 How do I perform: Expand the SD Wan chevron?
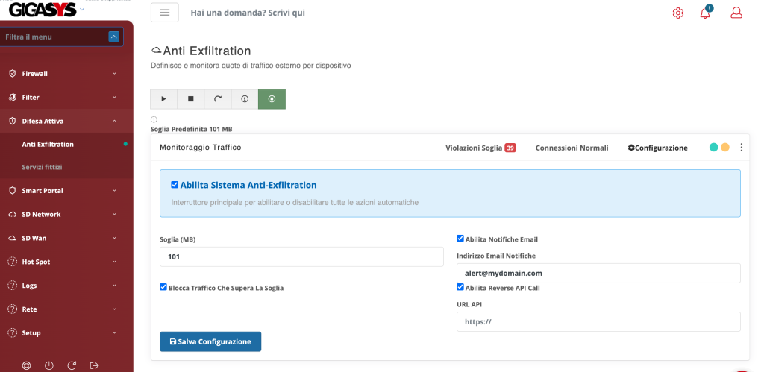click(x=114, y=238)
